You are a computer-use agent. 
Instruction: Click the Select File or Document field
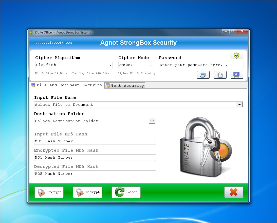pos(135,105)
